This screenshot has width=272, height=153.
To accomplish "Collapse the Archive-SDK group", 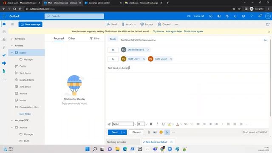I will coord(12,120).
